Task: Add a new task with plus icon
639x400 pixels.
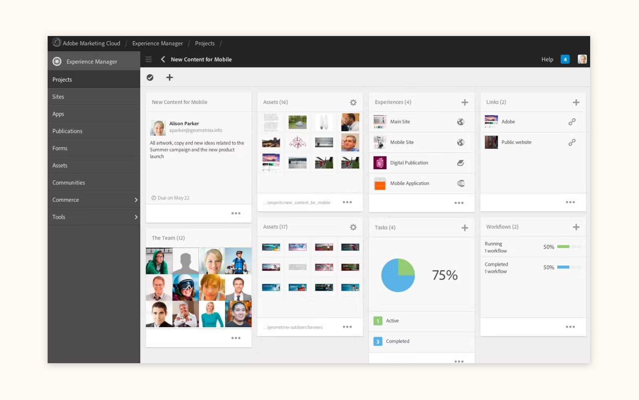Action: pos(464,228)
